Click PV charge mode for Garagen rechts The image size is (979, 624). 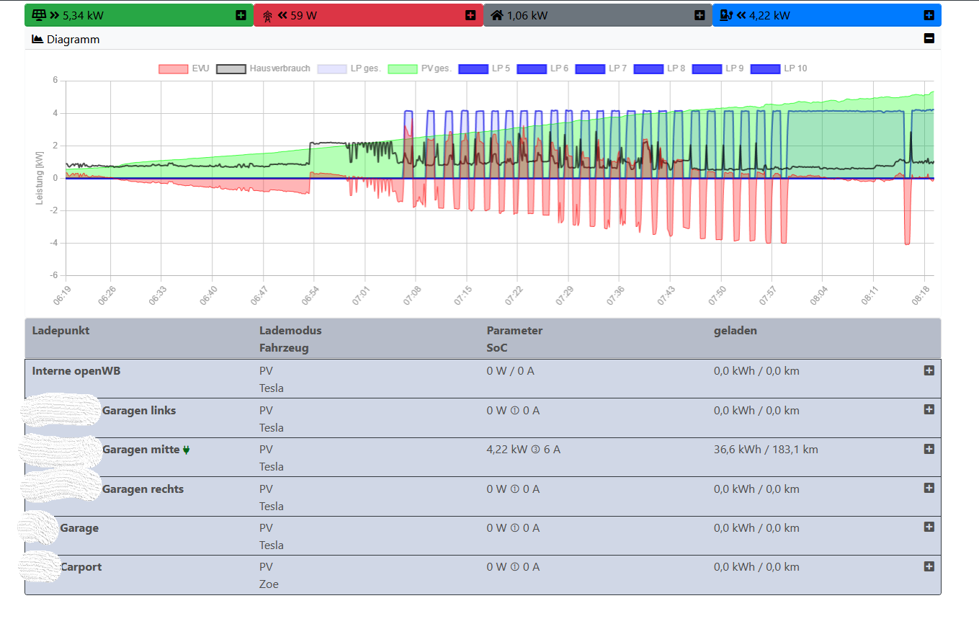pos(266,489)
